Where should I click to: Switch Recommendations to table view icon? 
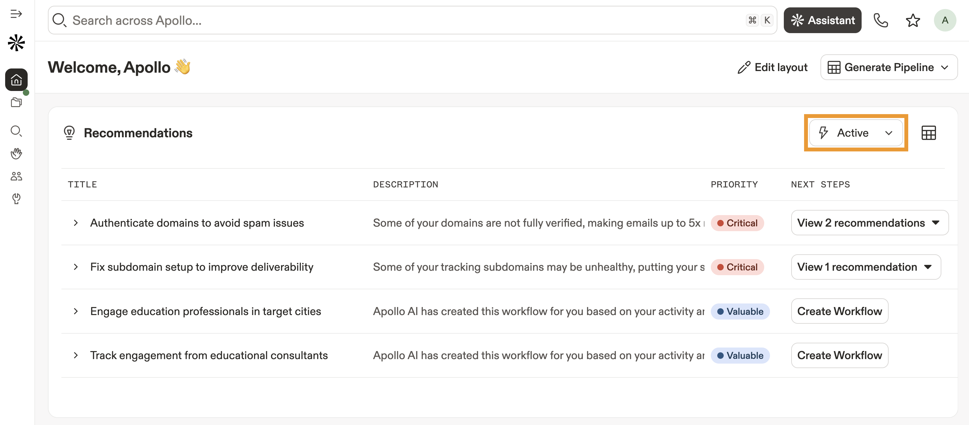click(x=928, y=133)
